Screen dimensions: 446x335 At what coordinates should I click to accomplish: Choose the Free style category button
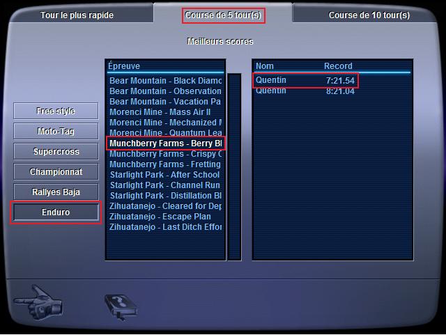[56, 111]
